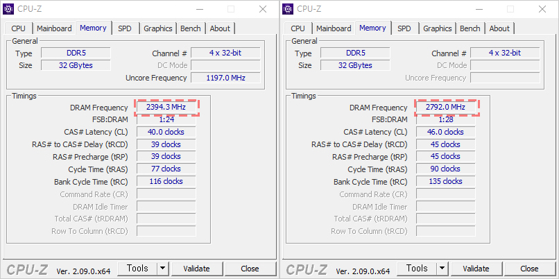Click the DDR5 Type field in right window
Image resolution: width=559 pixels, height=279 pixels.
pyautogui.click(x=355, y=53)
